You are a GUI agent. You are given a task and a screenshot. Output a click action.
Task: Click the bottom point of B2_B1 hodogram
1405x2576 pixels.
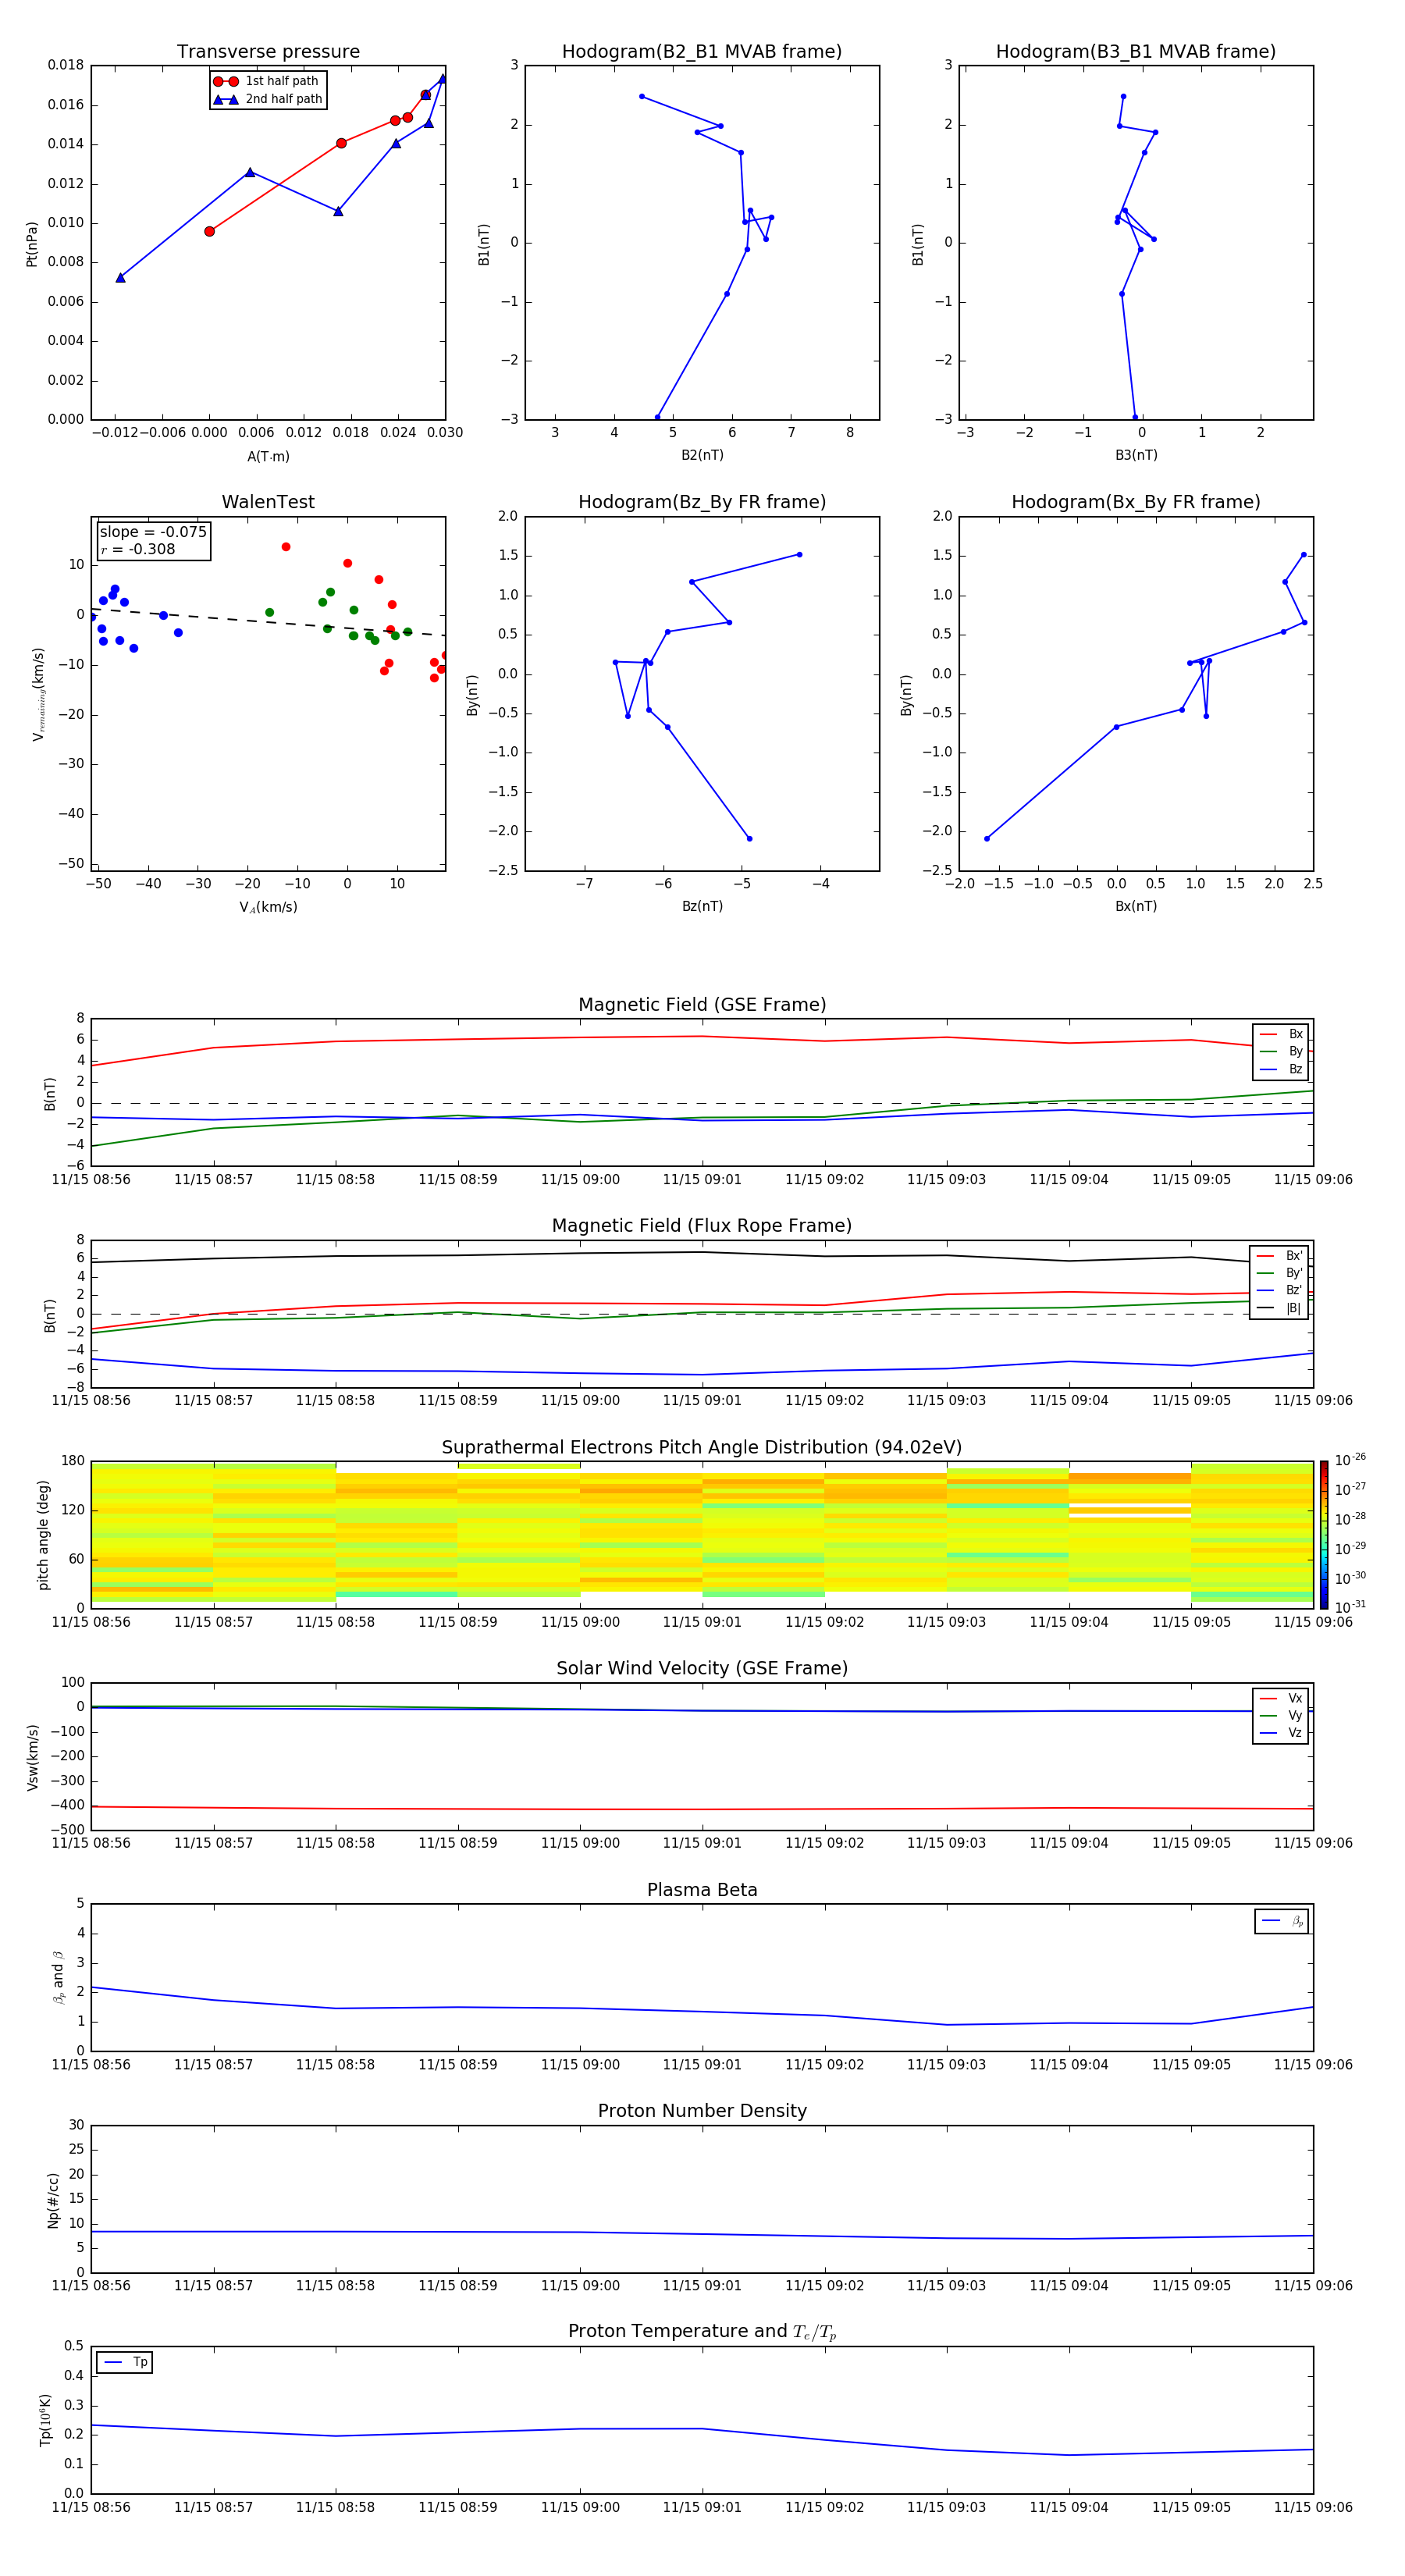tap(657, 417)
